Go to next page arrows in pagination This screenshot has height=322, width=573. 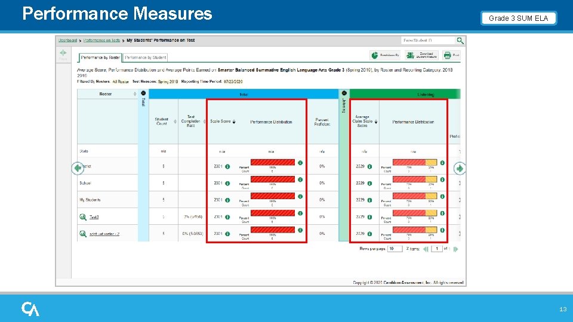point(455,249)
